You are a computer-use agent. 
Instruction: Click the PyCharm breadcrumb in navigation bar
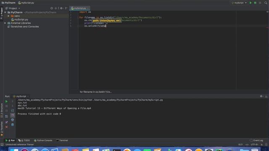coord(8,3)
